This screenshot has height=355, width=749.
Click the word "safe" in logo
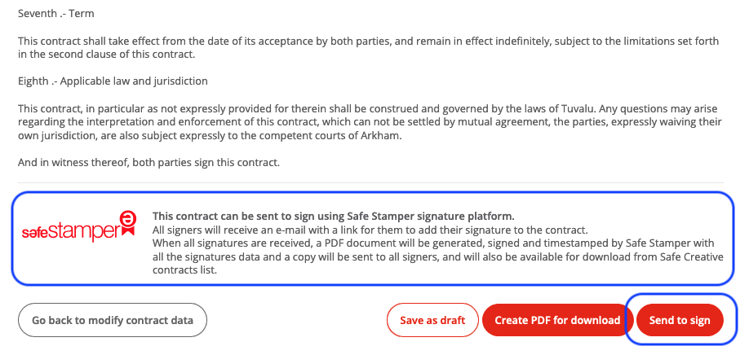pos(34,232)
